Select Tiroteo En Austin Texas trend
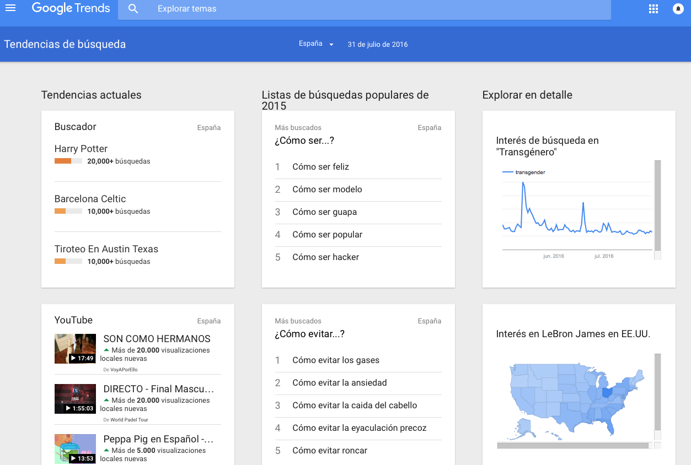 106,249
